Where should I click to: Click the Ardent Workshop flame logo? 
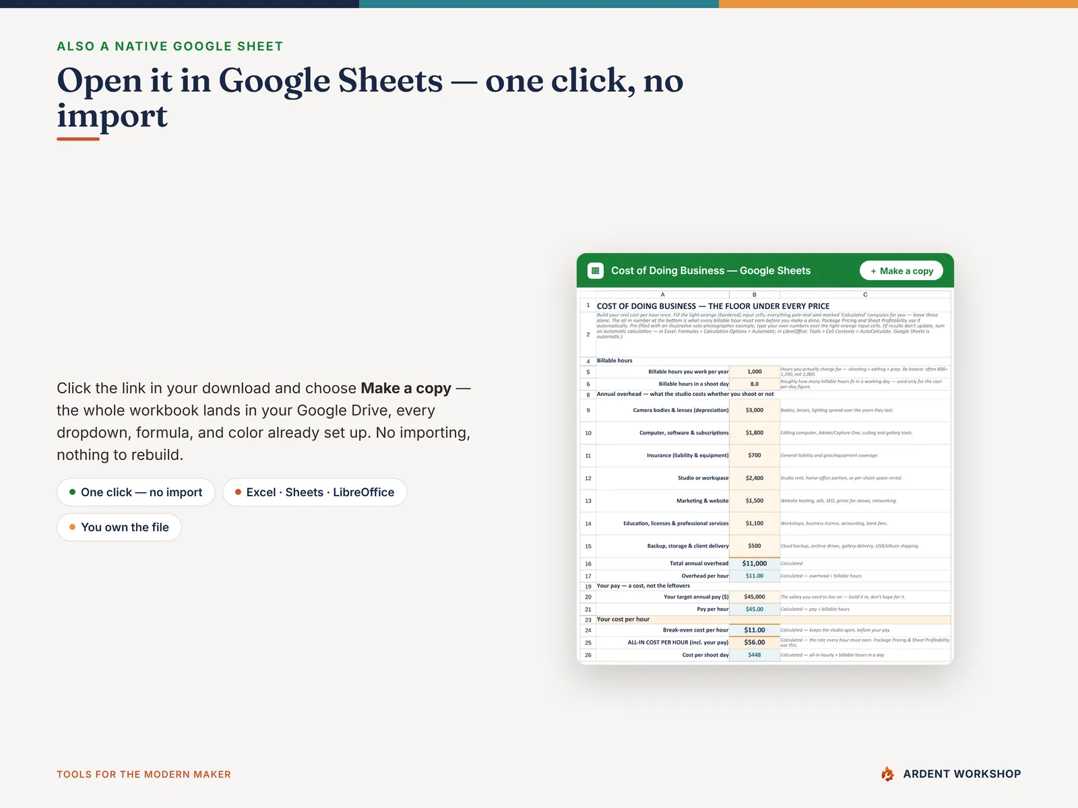pyautogui.click(x=887, y=774)
